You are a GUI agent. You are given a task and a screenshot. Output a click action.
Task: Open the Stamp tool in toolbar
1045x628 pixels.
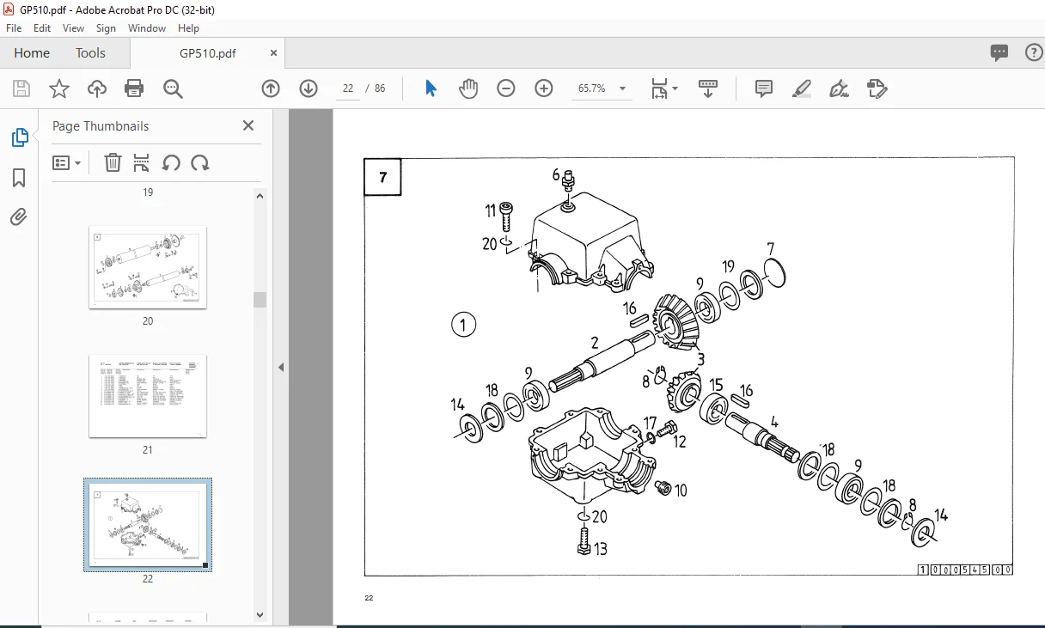coord(877,88)
